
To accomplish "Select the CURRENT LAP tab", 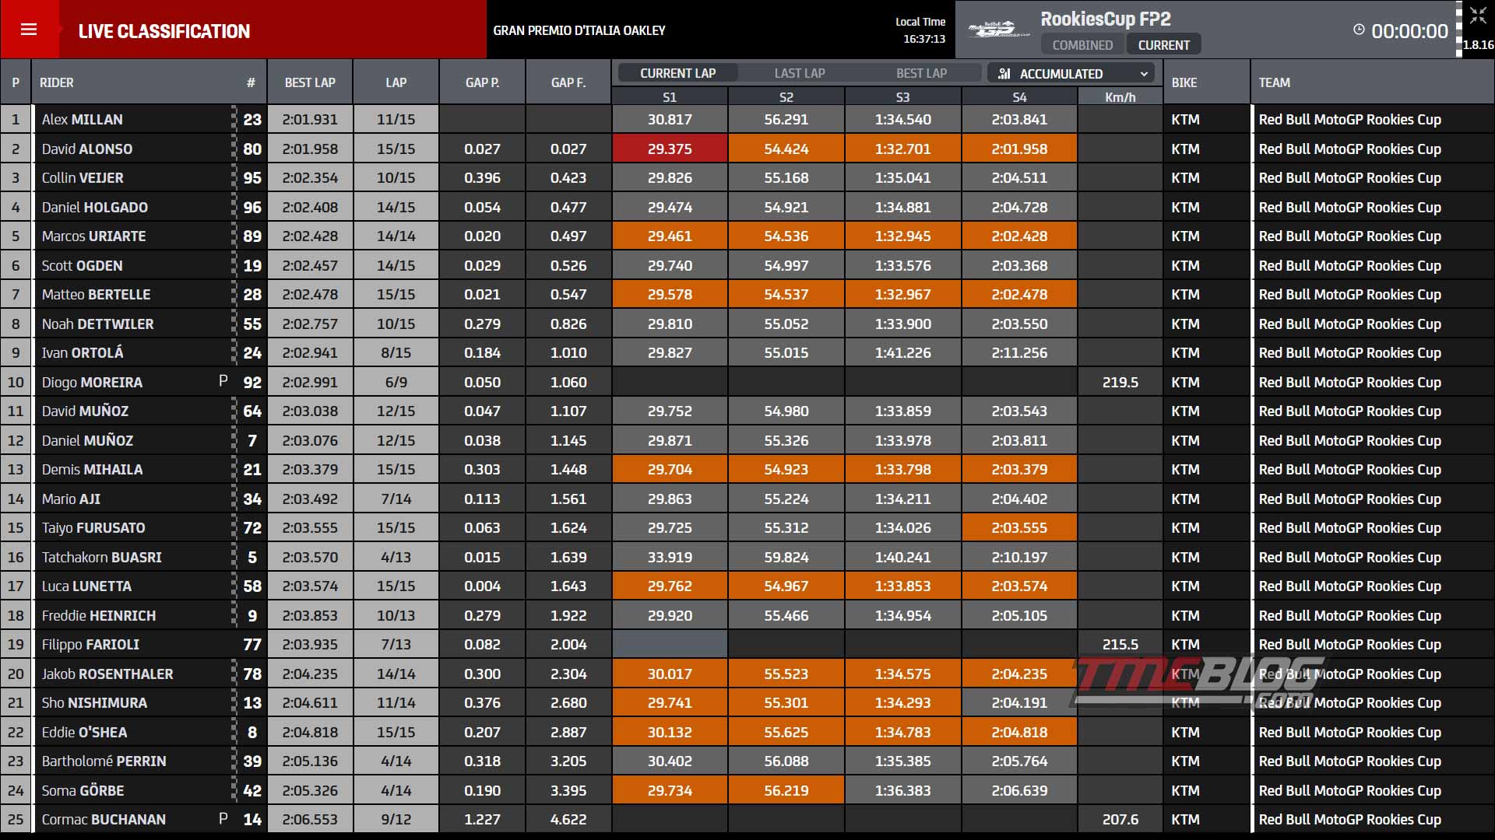I will [677, 73].
